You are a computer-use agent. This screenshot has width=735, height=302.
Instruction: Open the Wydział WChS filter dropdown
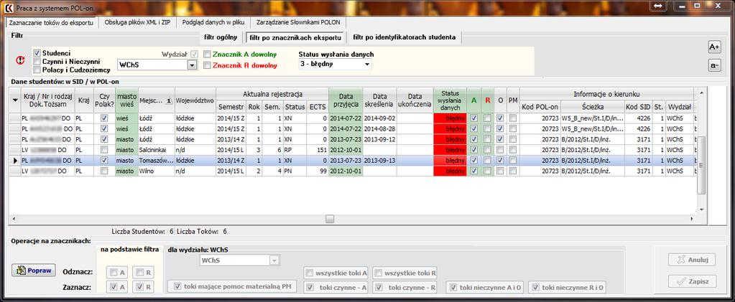pos(192,65)
